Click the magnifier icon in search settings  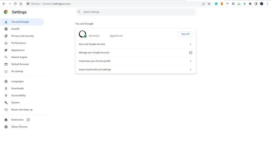point(79,12)
